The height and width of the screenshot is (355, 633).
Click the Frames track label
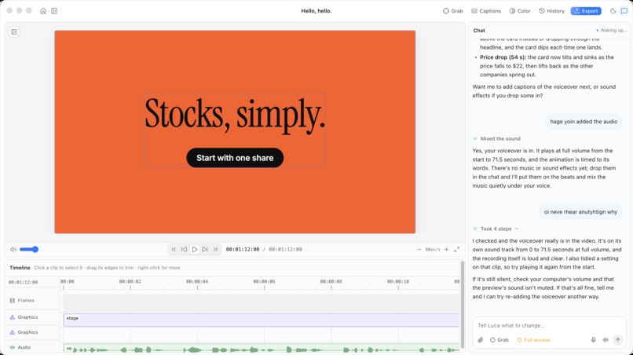(26, 301)
